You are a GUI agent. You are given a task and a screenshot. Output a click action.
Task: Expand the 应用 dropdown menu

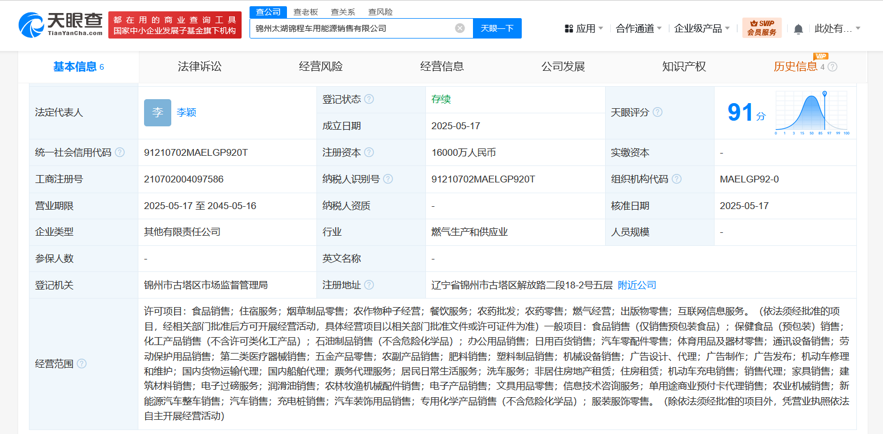point(584,28)
